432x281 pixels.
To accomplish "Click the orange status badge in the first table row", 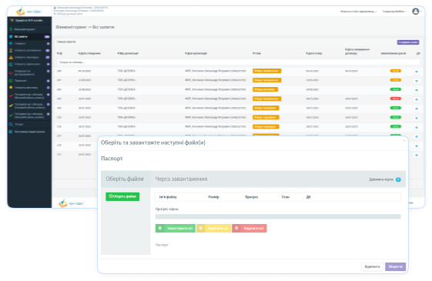I will click(267, 71).
